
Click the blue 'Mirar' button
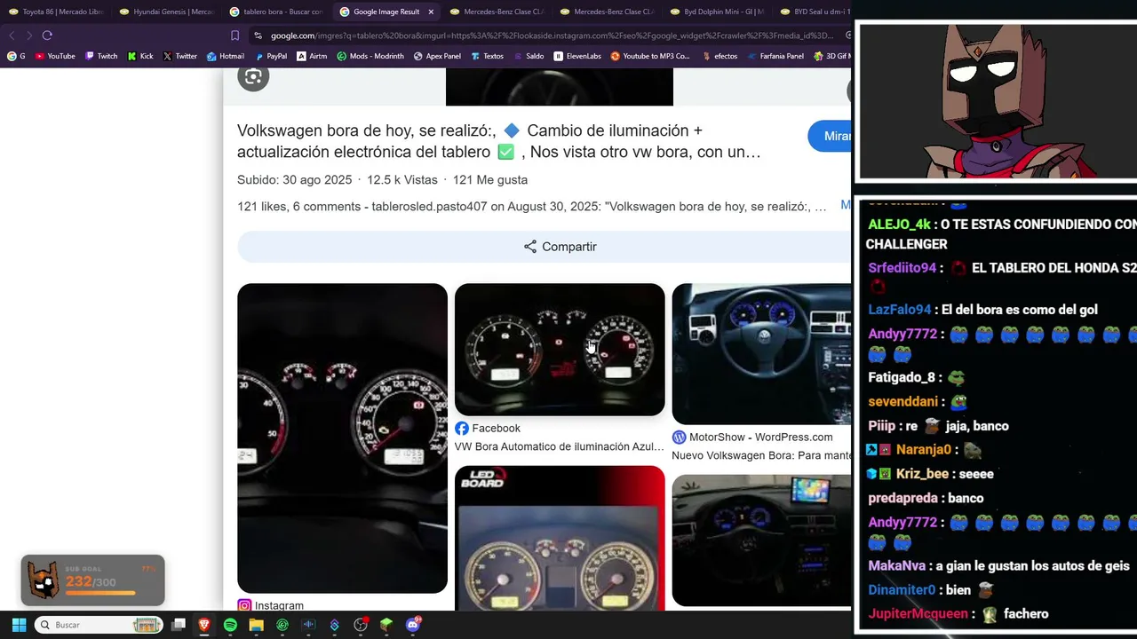[830, 136]
